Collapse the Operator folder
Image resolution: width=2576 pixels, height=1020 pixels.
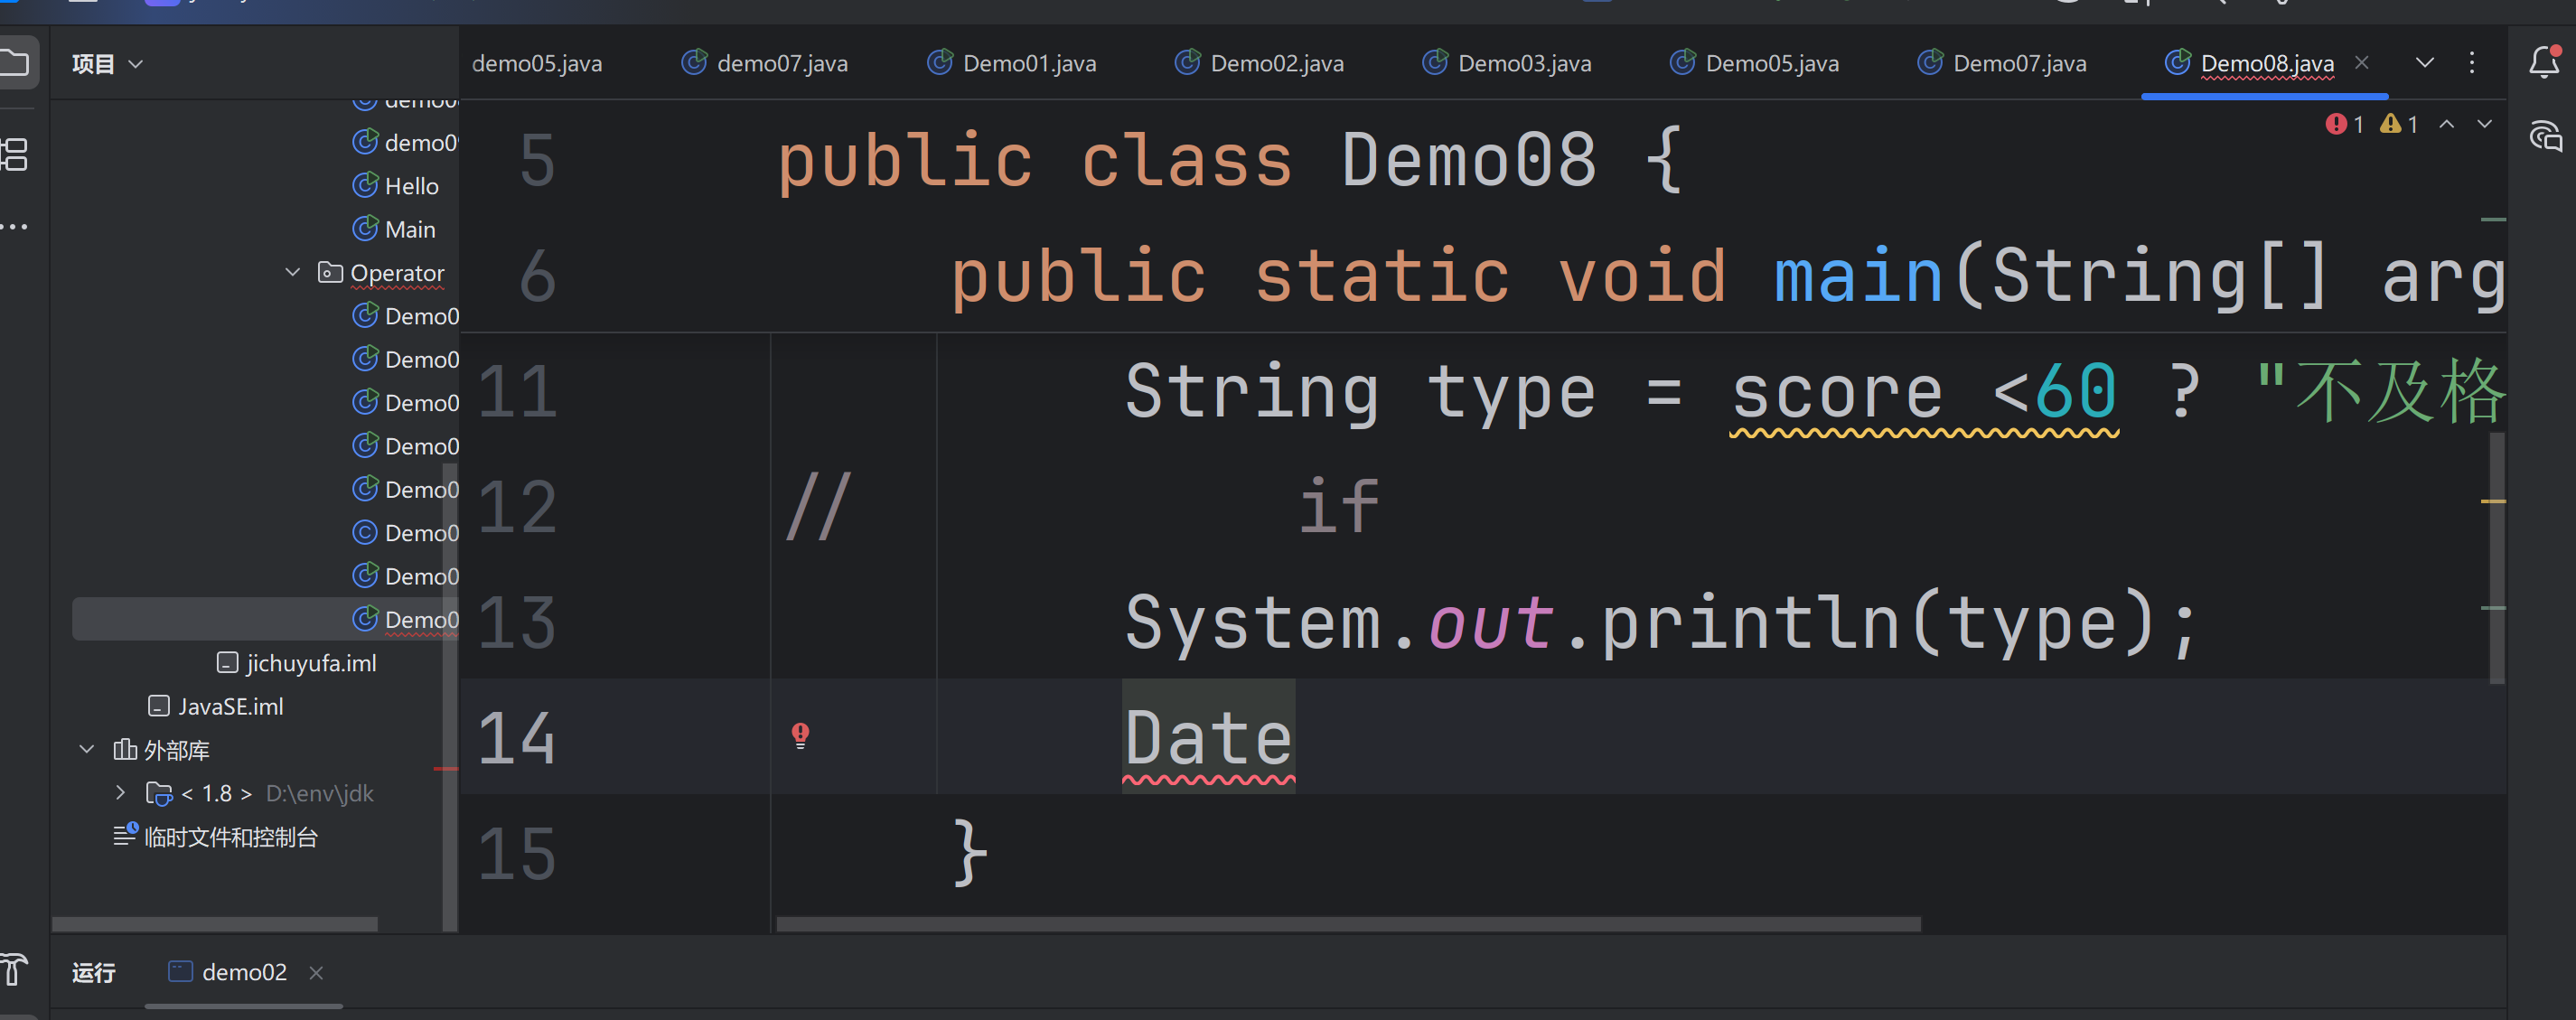tap(293, 272)
